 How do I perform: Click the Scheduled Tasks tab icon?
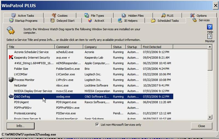[153, 20]
